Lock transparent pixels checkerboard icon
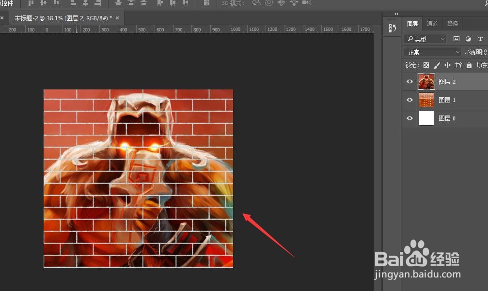Viewport: 488px width, 291px height. [x=426, y=65]
